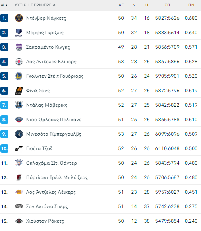Click the Los Angeles Lakers logo
Image resolution: width=201 pixels, height=231 pixels.
coord(19,192)
